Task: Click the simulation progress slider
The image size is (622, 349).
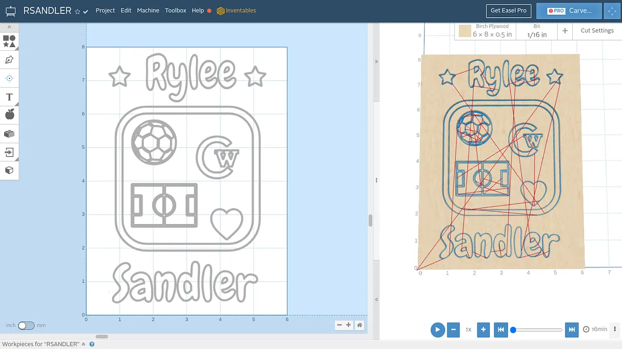Action: point(536,330)
